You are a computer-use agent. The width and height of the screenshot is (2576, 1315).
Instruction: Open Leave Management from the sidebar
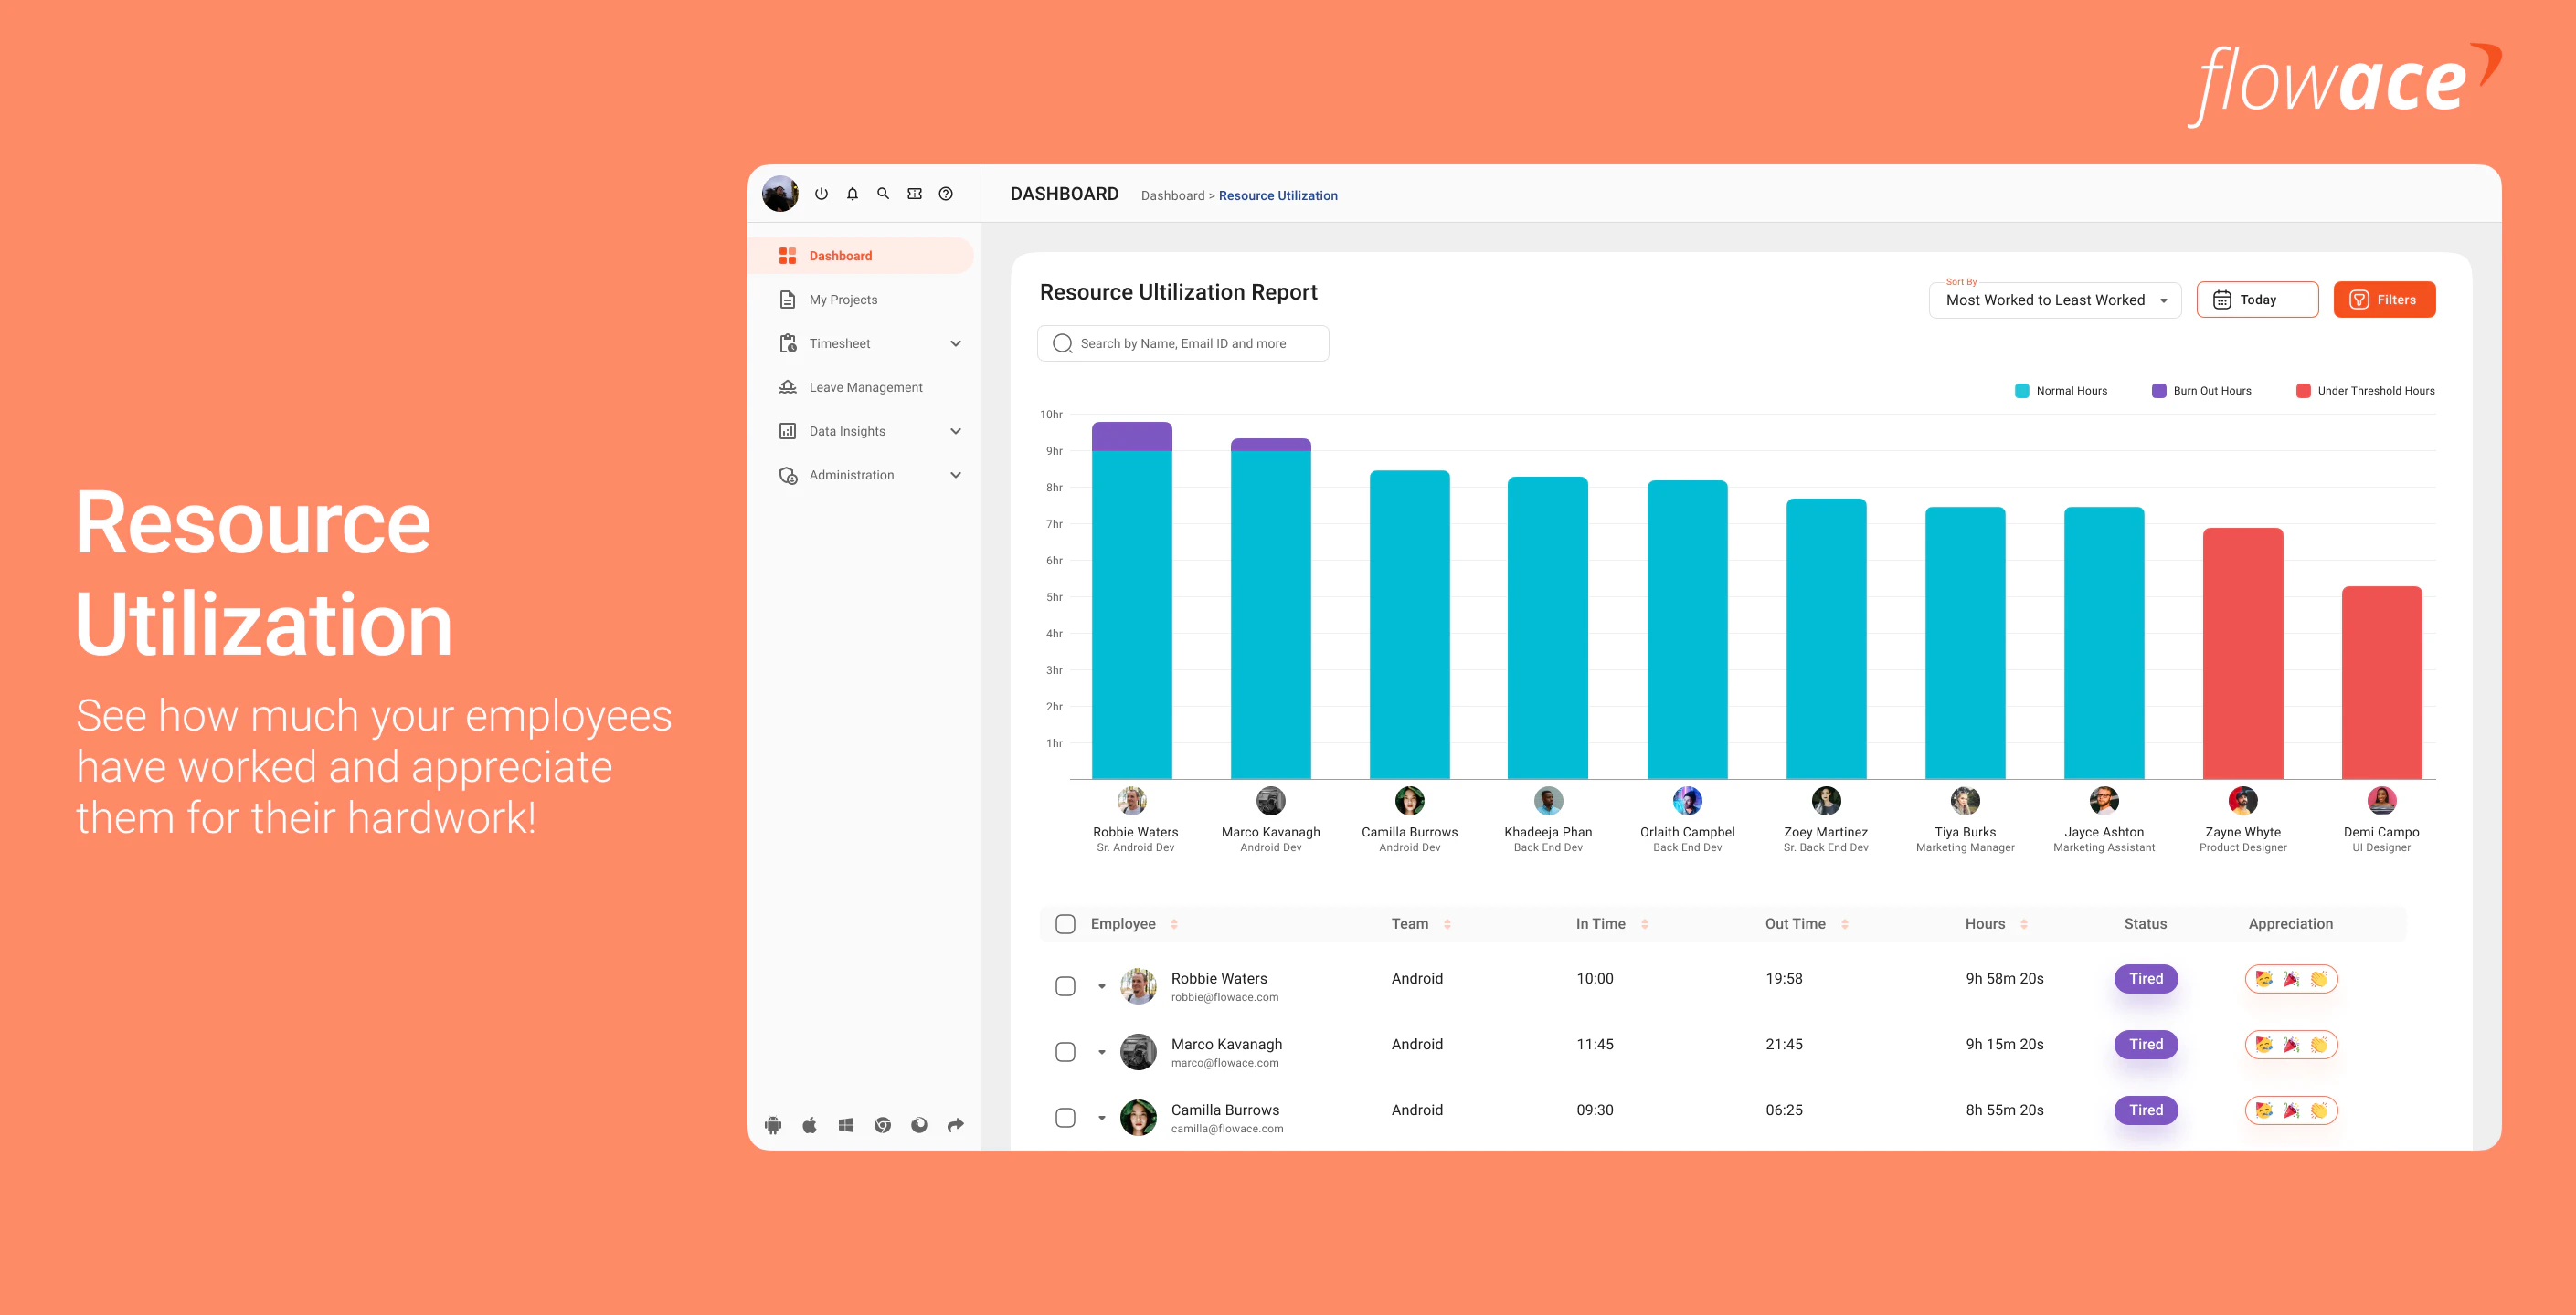[865, 386]
